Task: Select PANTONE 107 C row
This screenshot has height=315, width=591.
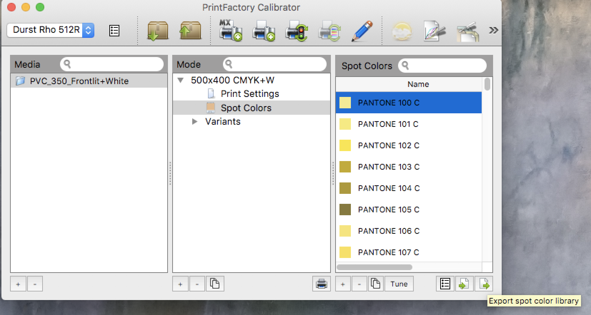Action: [409, 252]
